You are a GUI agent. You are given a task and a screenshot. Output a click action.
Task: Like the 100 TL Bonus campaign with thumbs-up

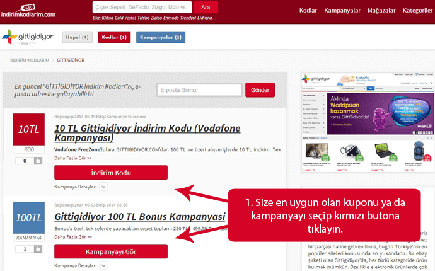point(37,249)
